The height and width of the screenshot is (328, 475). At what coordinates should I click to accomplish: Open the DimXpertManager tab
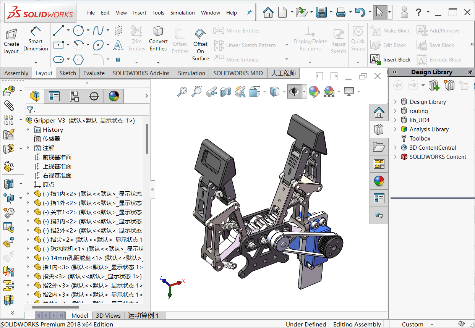coord(94,96)
